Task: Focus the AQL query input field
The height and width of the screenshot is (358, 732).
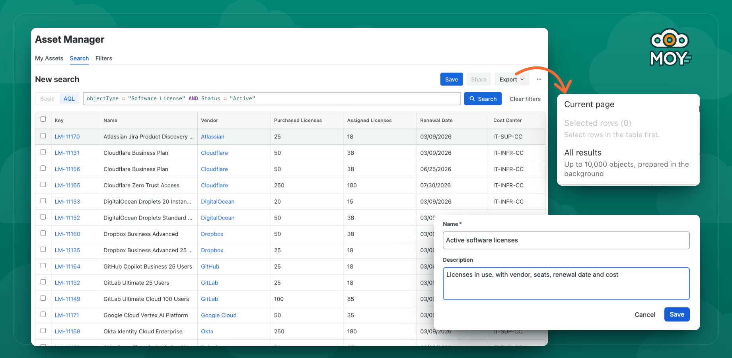Action: click(272, 99)
